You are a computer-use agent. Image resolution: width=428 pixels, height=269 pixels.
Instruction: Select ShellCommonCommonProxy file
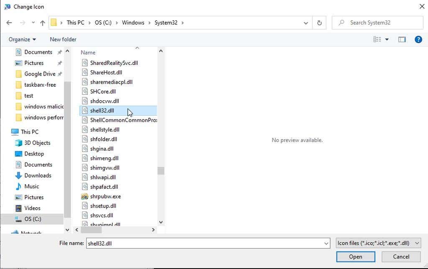point(119,120)
